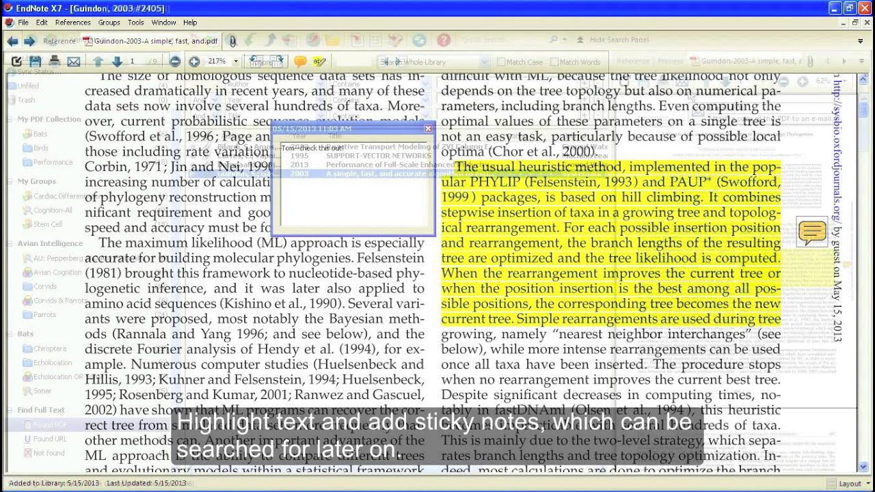The height and width of the screenshot is (492, 875).
Task: Open the yellow sticky note on page
Action: coord(812,232)
